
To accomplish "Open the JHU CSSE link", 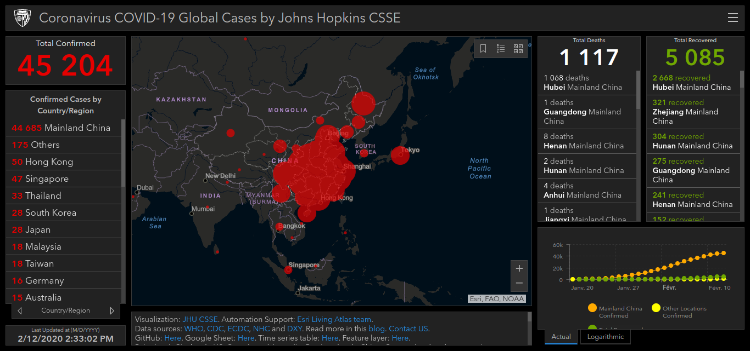I will click(200, 319).
